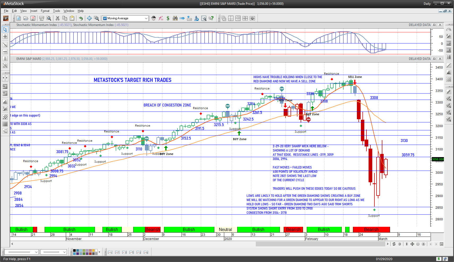
Task: Open the Explorer binoculars icon
Action: pos(175,18)
